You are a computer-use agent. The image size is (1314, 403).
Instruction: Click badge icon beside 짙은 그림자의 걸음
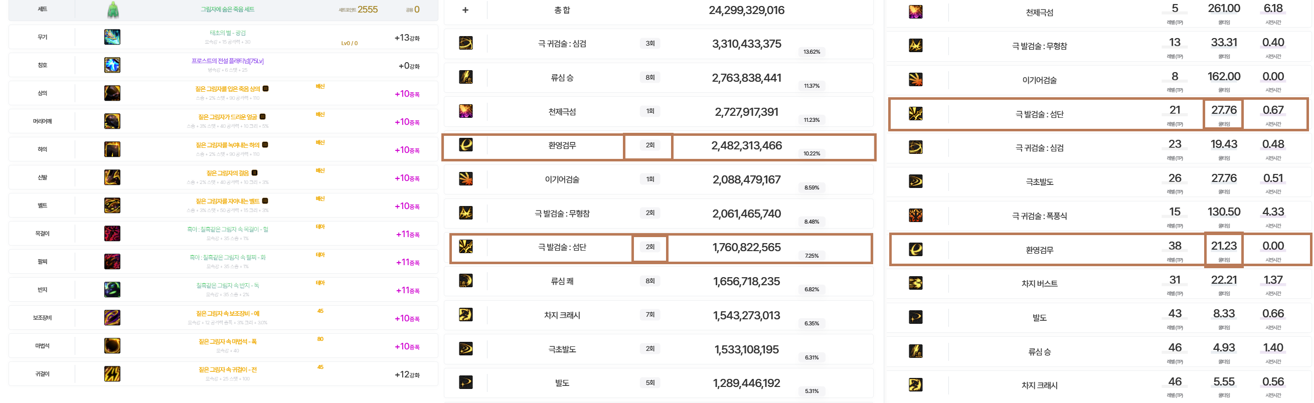(255, 173)
